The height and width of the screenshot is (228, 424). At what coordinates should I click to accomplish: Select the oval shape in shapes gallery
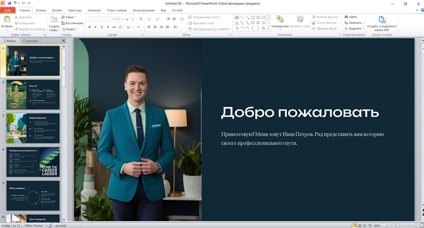tap(258, 17)
